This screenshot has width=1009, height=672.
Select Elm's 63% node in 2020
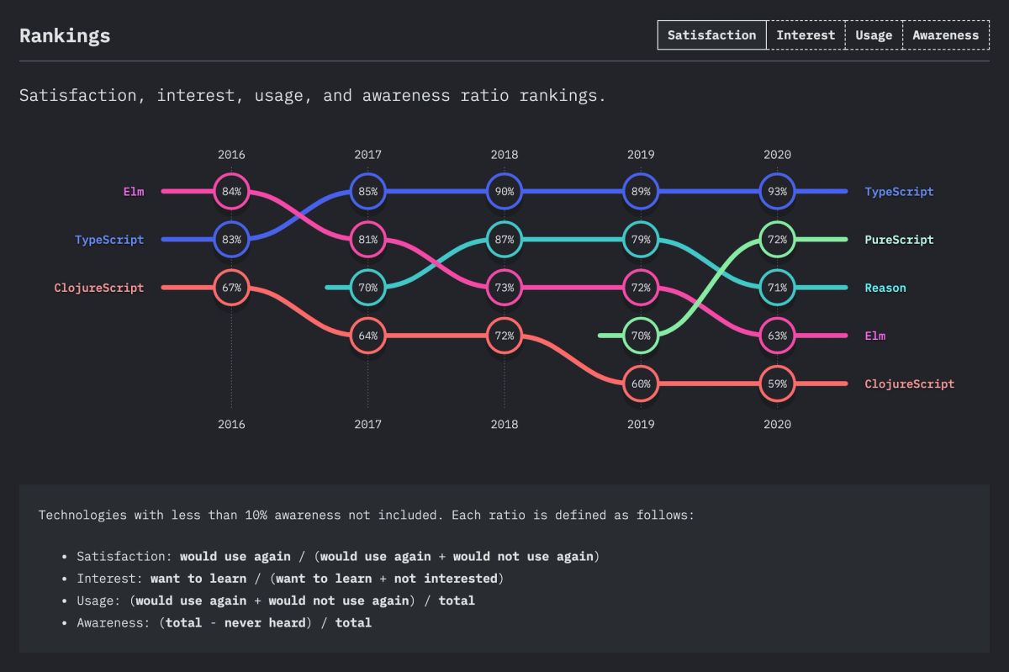[x=777, y=336]
